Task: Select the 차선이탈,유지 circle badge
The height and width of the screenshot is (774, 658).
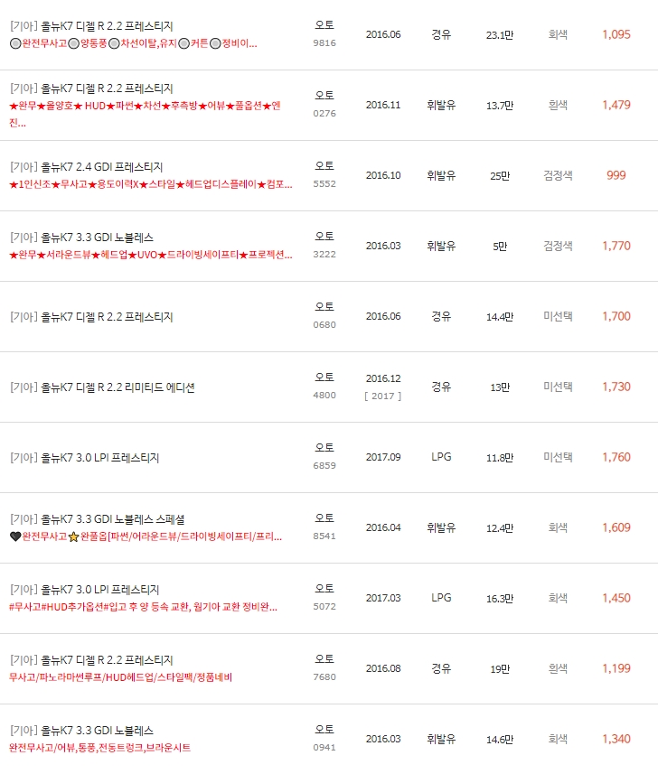Action: point(114,41)
